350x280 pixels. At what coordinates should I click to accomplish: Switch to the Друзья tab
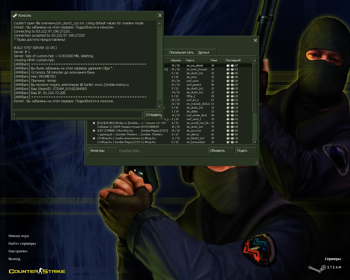(x=206, y=52)
